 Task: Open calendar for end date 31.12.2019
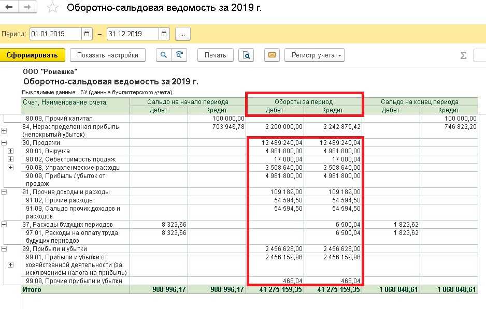point(164,34)
